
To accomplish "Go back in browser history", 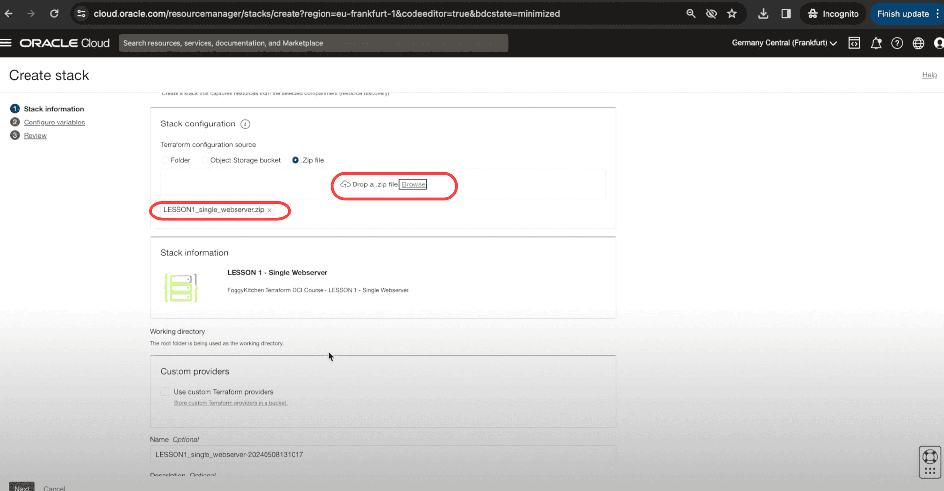I will 9,14.
